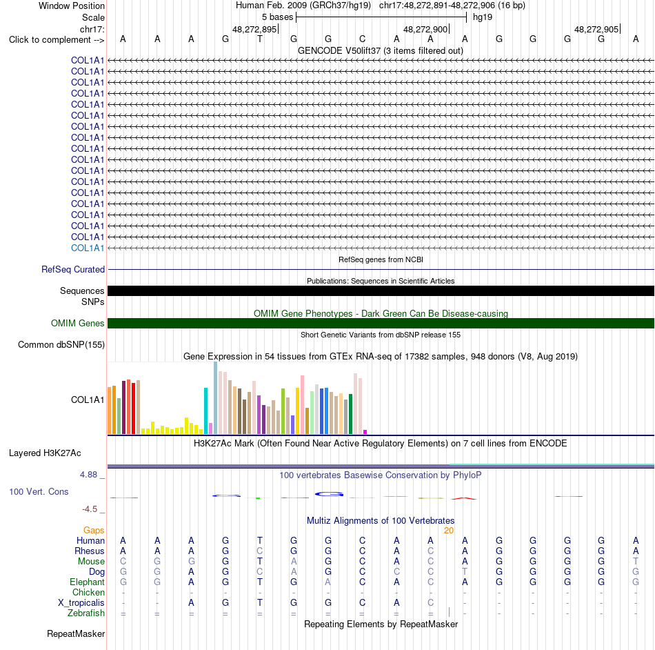655x650 pixels.
Task: Click the only T base in the reference sequence row
Action: 260,39
